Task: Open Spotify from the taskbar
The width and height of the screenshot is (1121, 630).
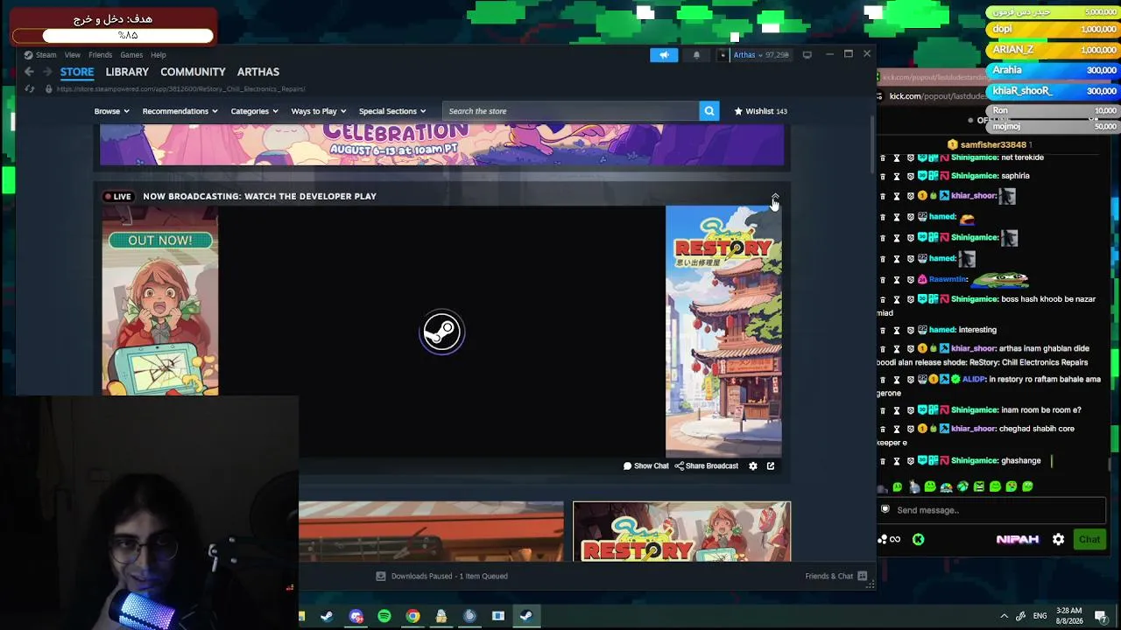Action: click(384, 616)
